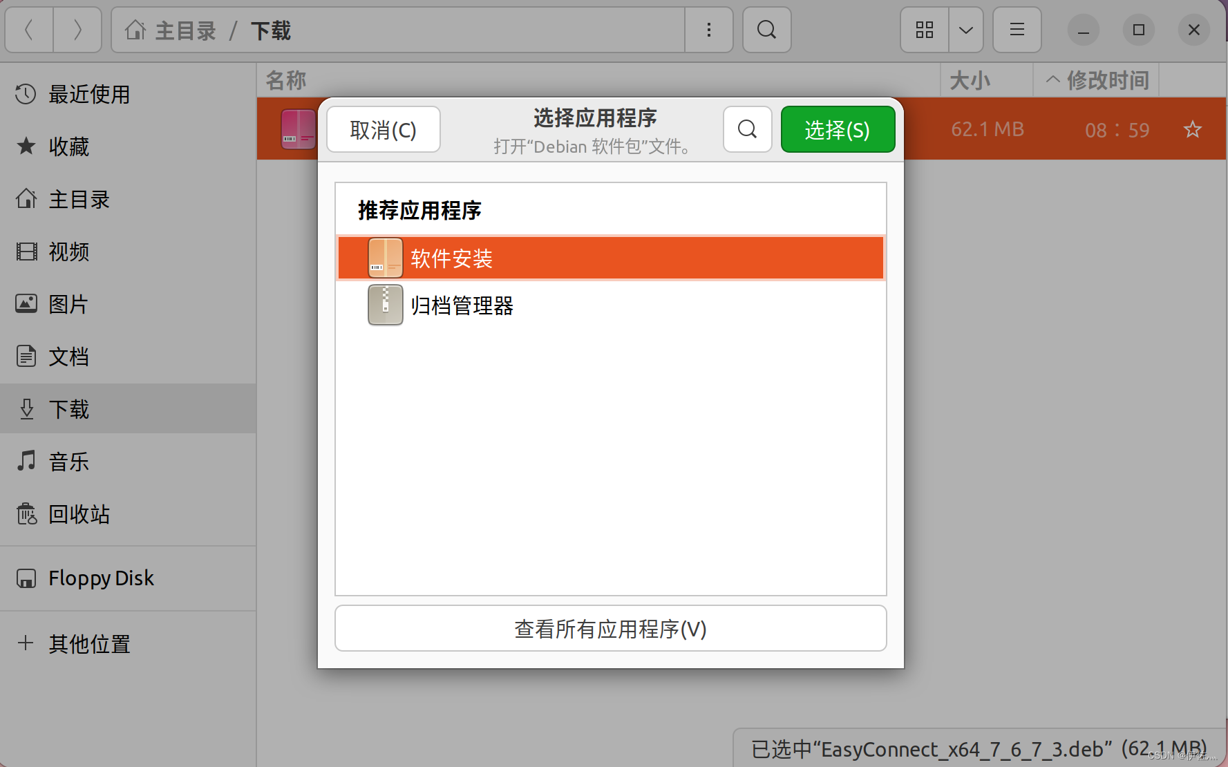This screenshot has width=1228, height=767.
Task: Close the file manager window
Action: tap(1194, 30)
